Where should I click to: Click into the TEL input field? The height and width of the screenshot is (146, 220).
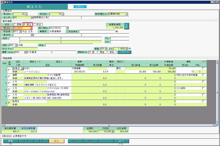[x=120, y=38]
